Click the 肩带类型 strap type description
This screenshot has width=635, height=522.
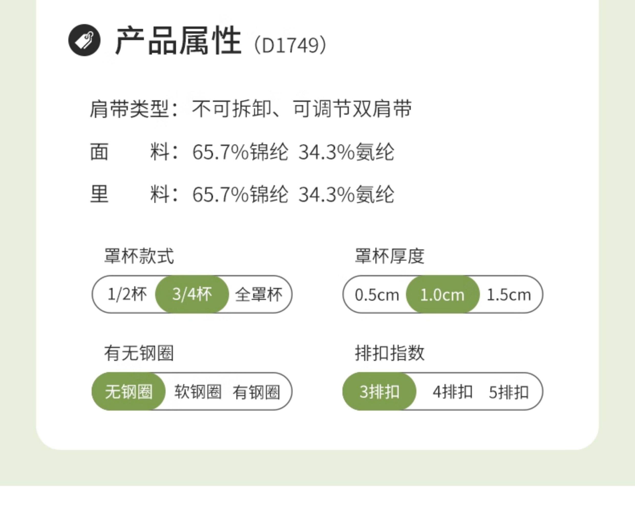tap(251, 108)
